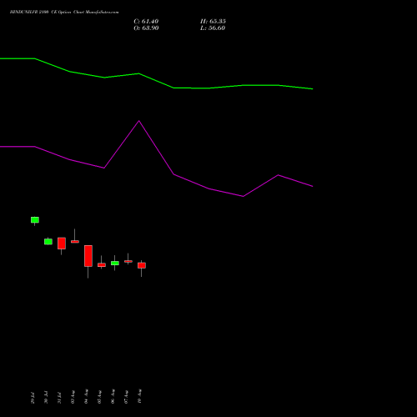Click the HINDUNILVR CE Options chart title
The height and width of the screenshot is (417, 417).
click(x=64, y=13)
